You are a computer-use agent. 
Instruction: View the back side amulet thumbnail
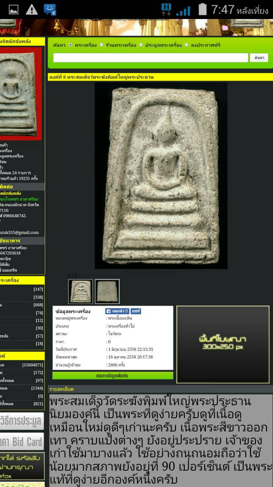click(x=107, y=291)
